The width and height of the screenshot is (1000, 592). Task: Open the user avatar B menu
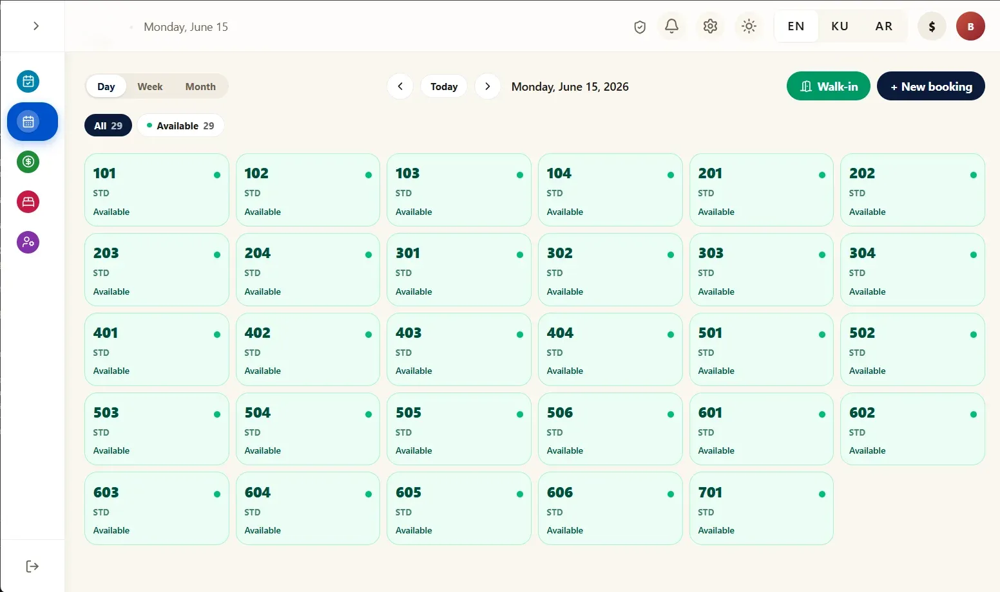click(x=970, y=26)
